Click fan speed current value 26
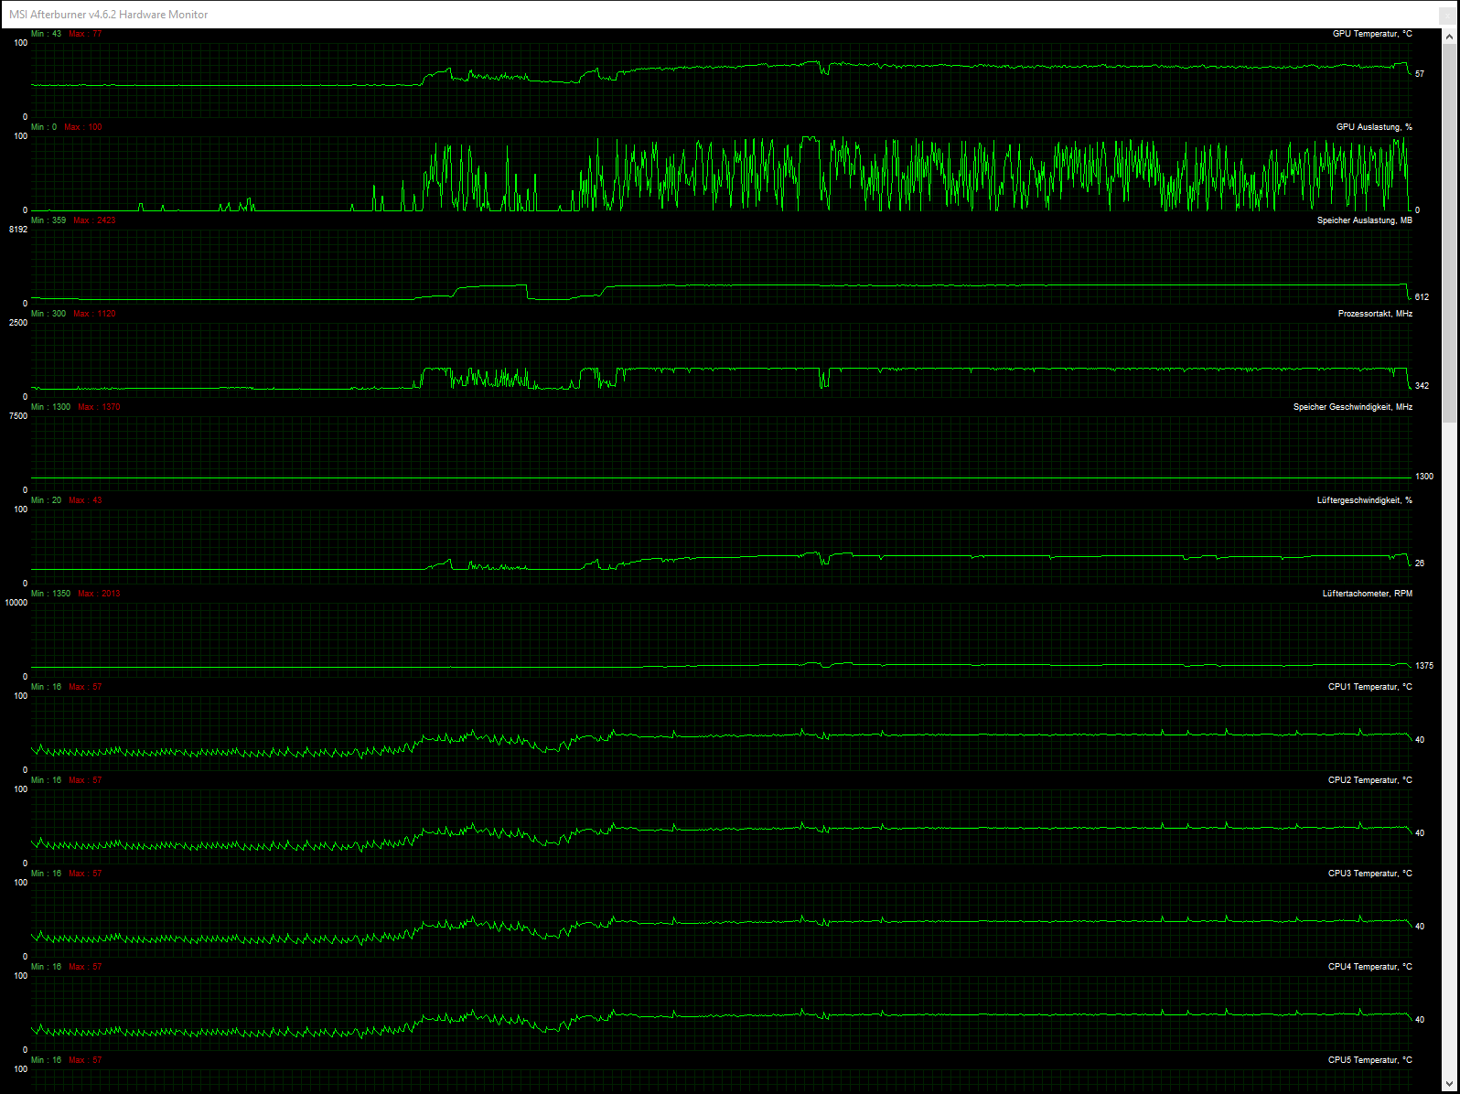Screen dimensions: 1460x1094 [1420, 563]
